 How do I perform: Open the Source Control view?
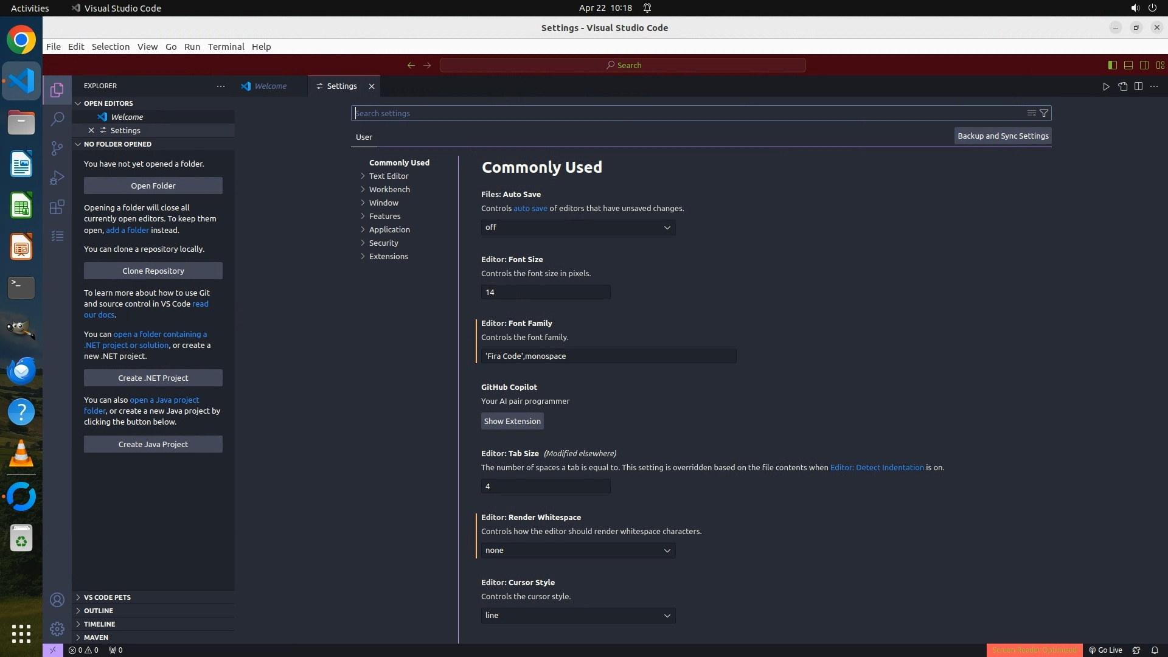coord(57,148)
